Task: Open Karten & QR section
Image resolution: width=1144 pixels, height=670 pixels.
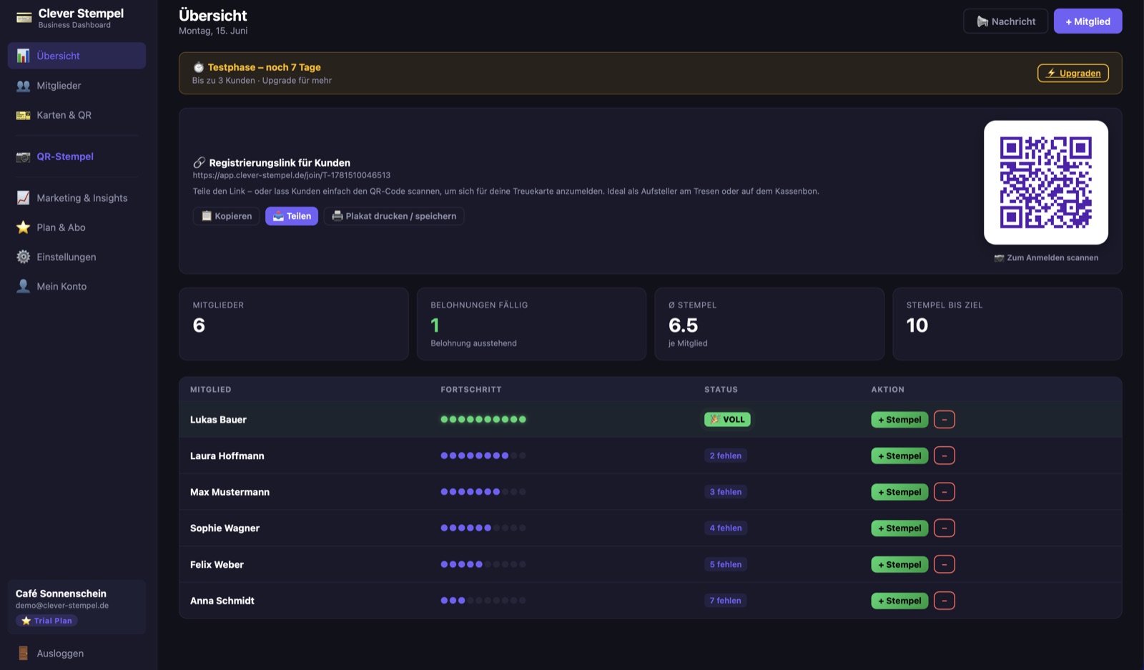Action: [x=77, y=115]
